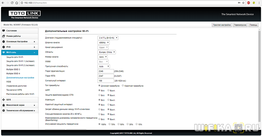Open the Adblock extension icon
This screenshot has width=262, height=136.
249,3
